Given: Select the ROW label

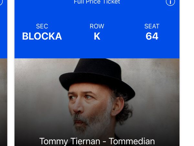Looking at the screenshot, I should pyautogui.click(x=97, y=26).
